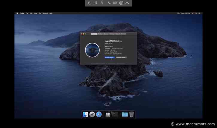Viewport: 217px width, 128px height.
Task: Collapse the VM toolbar with up chevron
Action: (127, 3)
